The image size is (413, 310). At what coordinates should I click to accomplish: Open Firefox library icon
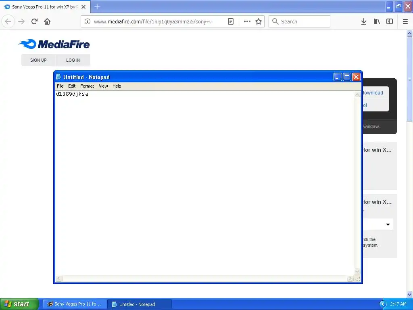click(x=377, y=21)
